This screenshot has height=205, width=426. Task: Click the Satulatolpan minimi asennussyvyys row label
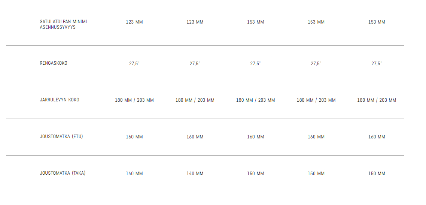pos(63,24)
